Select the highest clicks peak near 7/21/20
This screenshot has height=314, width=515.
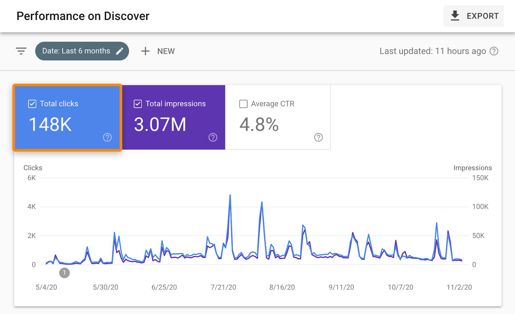[x=230, y=195]
